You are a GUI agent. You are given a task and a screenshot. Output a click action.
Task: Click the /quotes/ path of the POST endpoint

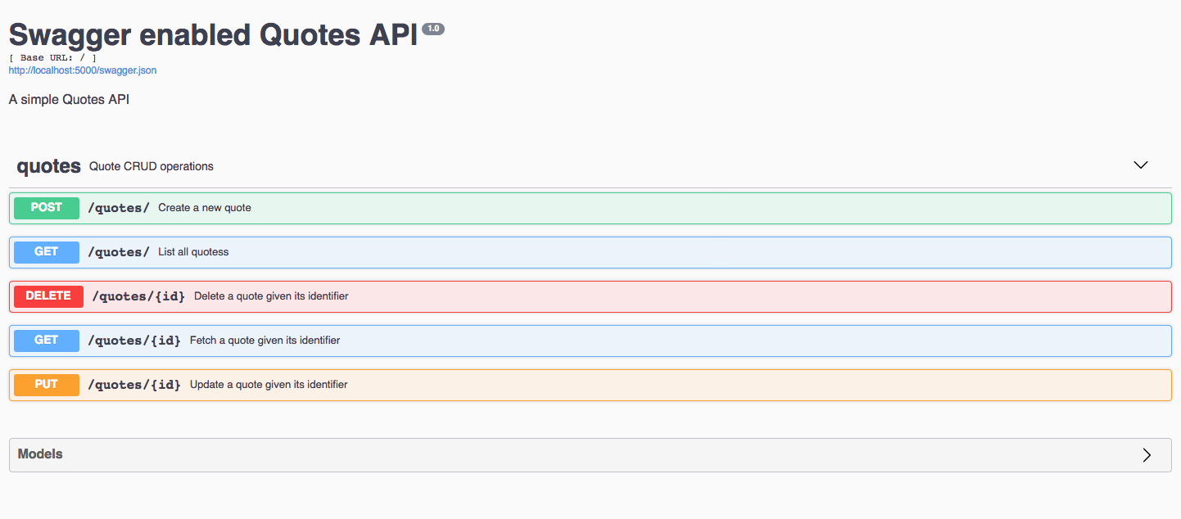pos(119,208)
